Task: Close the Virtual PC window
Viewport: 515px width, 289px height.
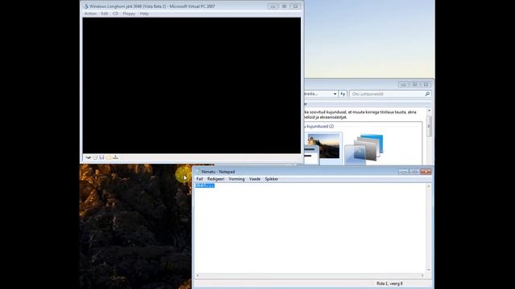Action: [295, 6]
